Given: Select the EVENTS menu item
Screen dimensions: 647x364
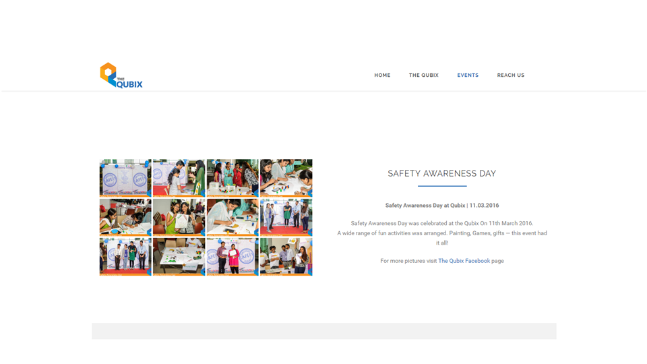Looking at the screenshot, I should pos(468,75).
